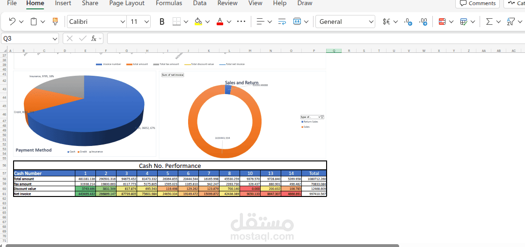The width and height of the screenshot is (525, 247).
Task: Click the Paste clipboard icon
Action: tap(34, 22)
